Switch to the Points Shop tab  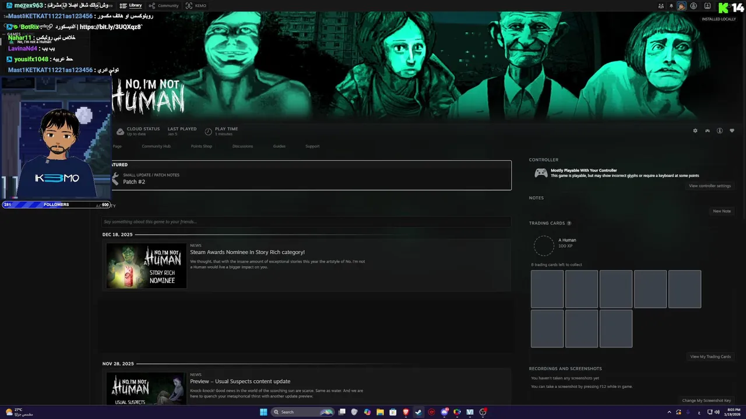(x=202, y=146)
